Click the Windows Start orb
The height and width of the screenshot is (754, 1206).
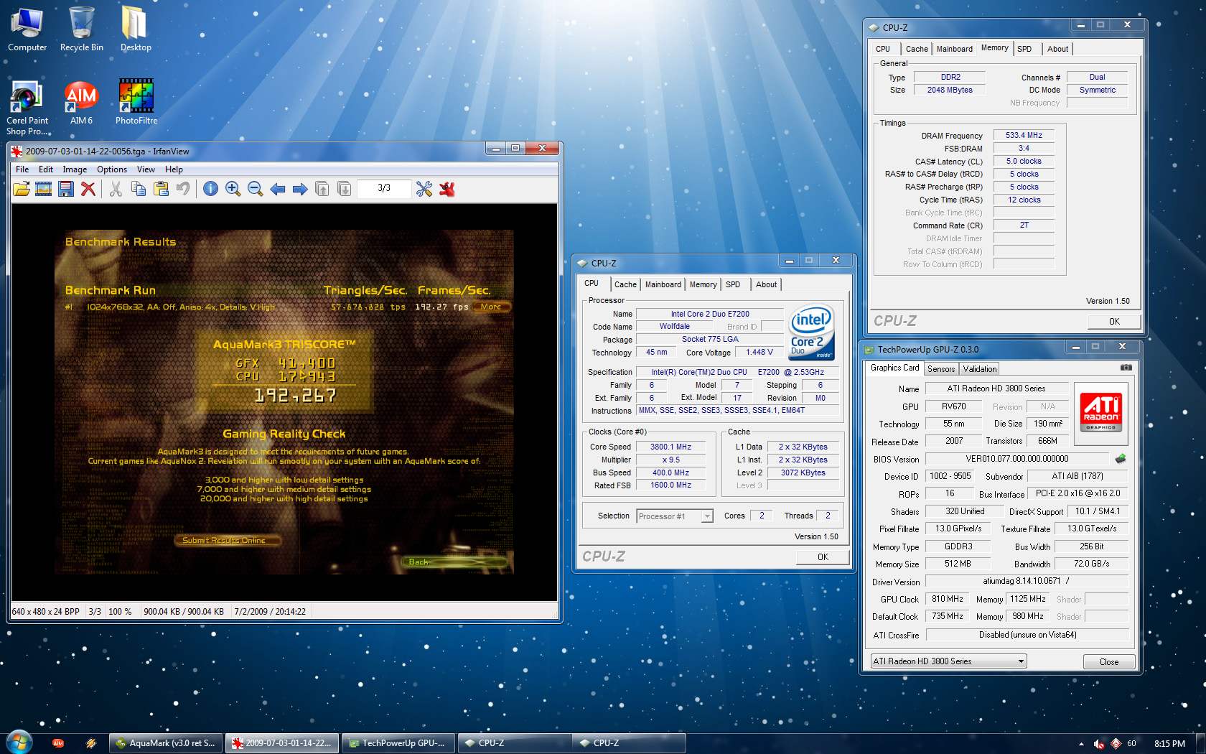pos(19,743)
